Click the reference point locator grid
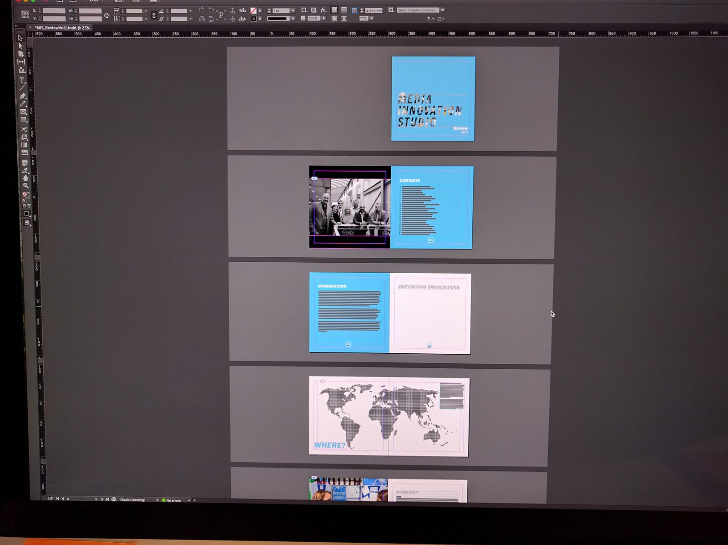The image size is (728, 545). point(25,14)
